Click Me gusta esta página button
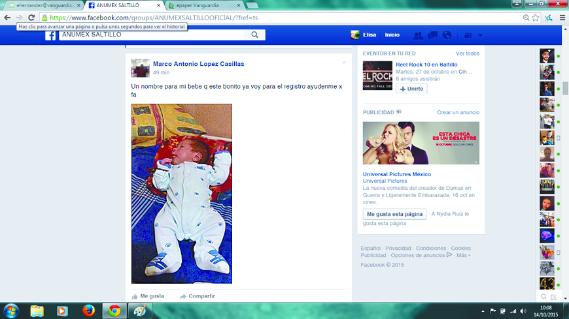The width and height of the screenshot is (569, 319). [394, 214]
